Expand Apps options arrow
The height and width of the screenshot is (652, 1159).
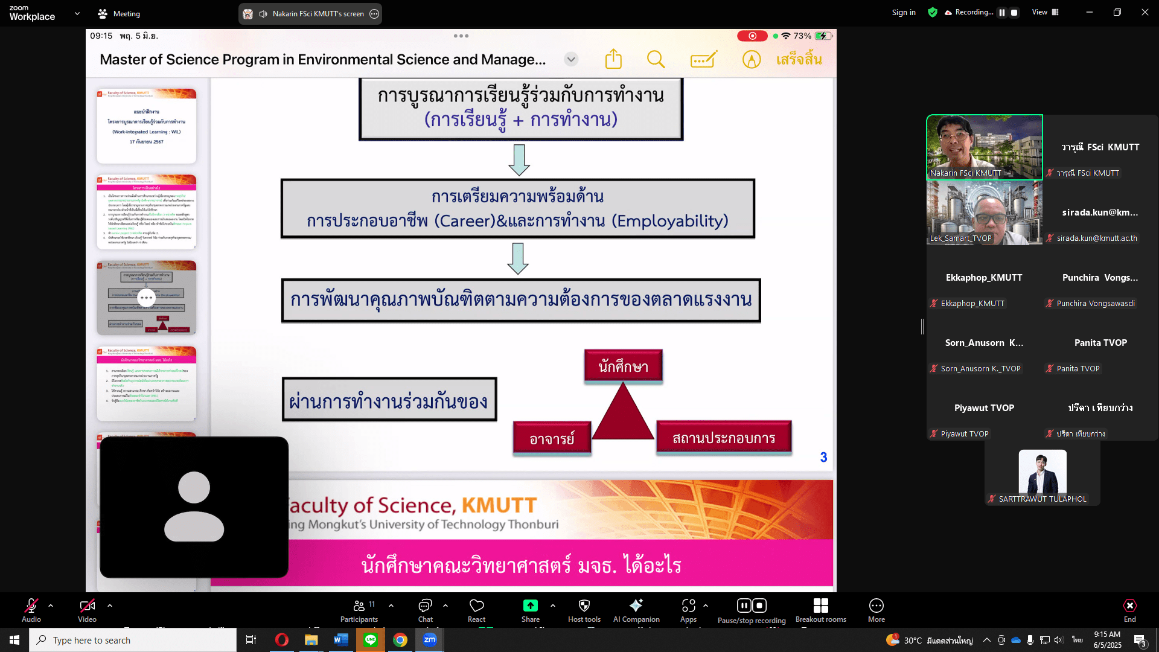(706, 606)
